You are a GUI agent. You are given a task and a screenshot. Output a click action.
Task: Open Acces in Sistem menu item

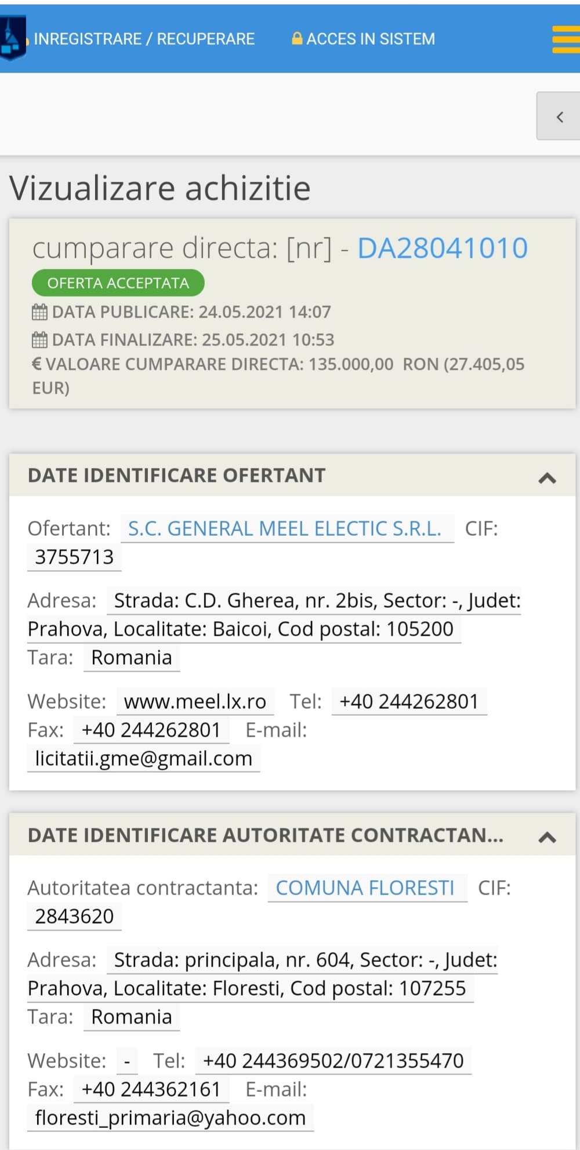[370, 39]
